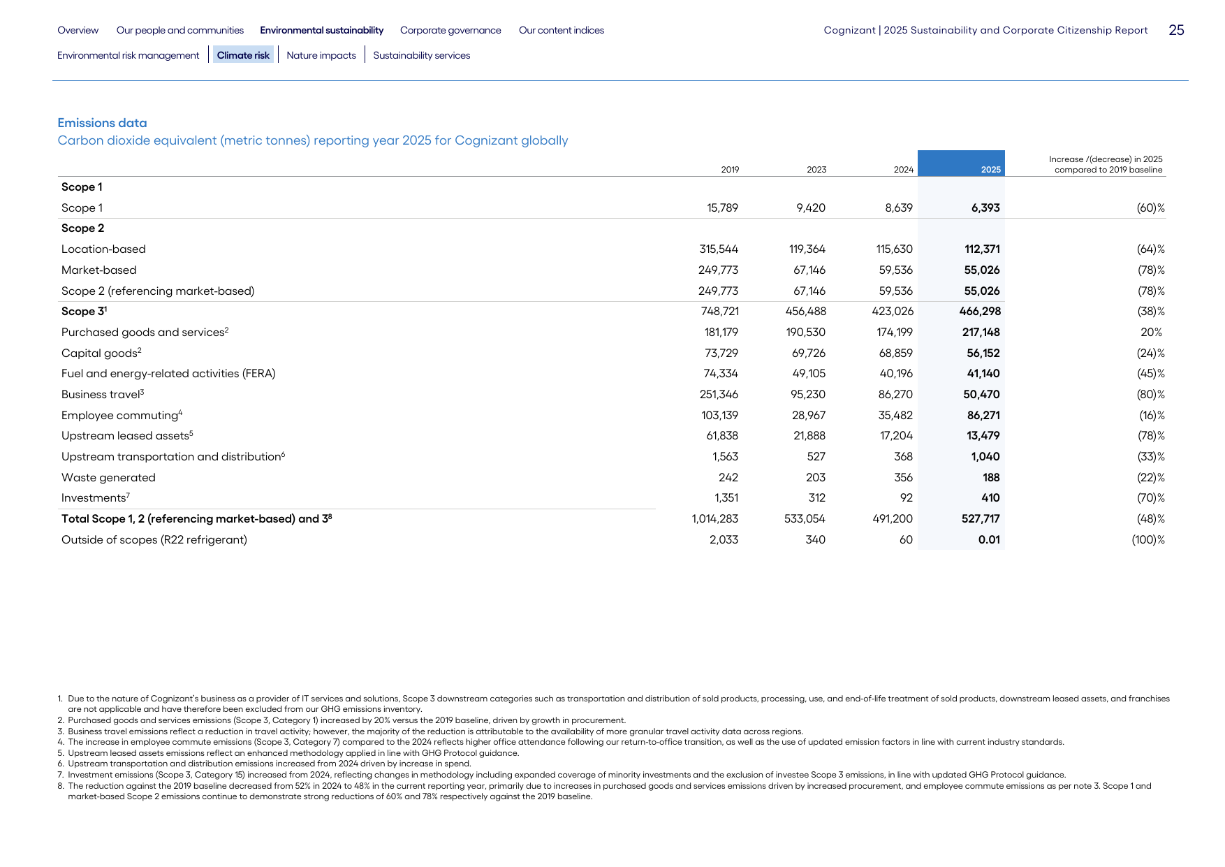
Task: Select Environmental sustainability tab
Action: coord(321,30)
